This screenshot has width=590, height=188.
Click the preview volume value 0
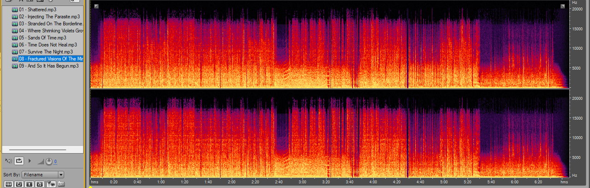[x=55, y=162]
